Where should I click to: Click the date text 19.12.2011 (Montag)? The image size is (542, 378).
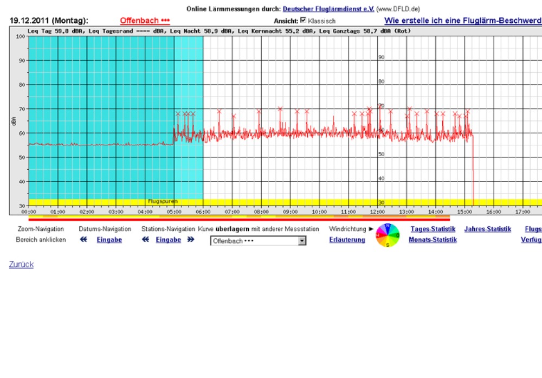tap(49, 21)
